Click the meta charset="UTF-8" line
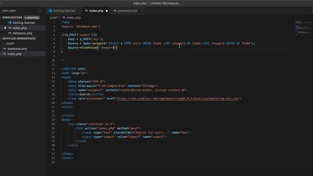The width and height of the screenshot is (313, 176). tap(87, 82)
